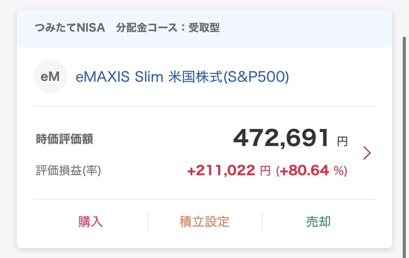The width and height of the screenshot is (409, 258).
Task: Click the horizontal line above the action buttons
Action: click(x=204, y=200)
